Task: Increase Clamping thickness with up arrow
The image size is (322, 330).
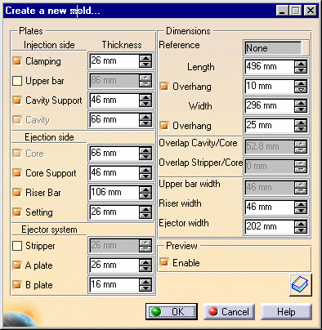Action: click(145, 58)
